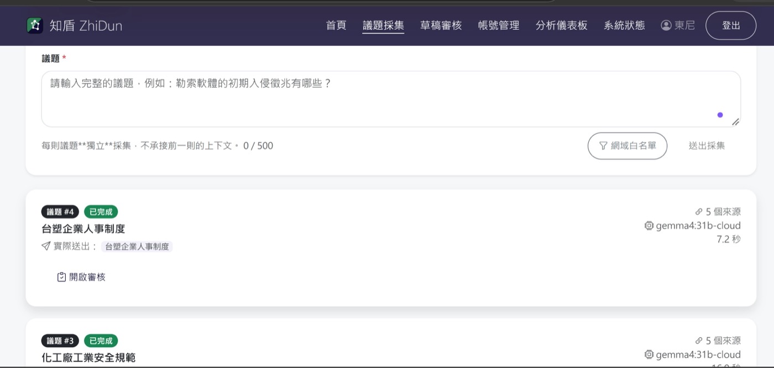Image resolution: width=774 pixels, height=368 pixels.
Task: Select the 台塑企業人事制度 topic title
Action: (x=83, y=228)
